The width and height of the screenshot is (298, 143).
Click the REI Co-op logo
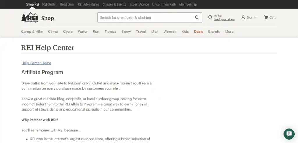(x=29, y=18)
